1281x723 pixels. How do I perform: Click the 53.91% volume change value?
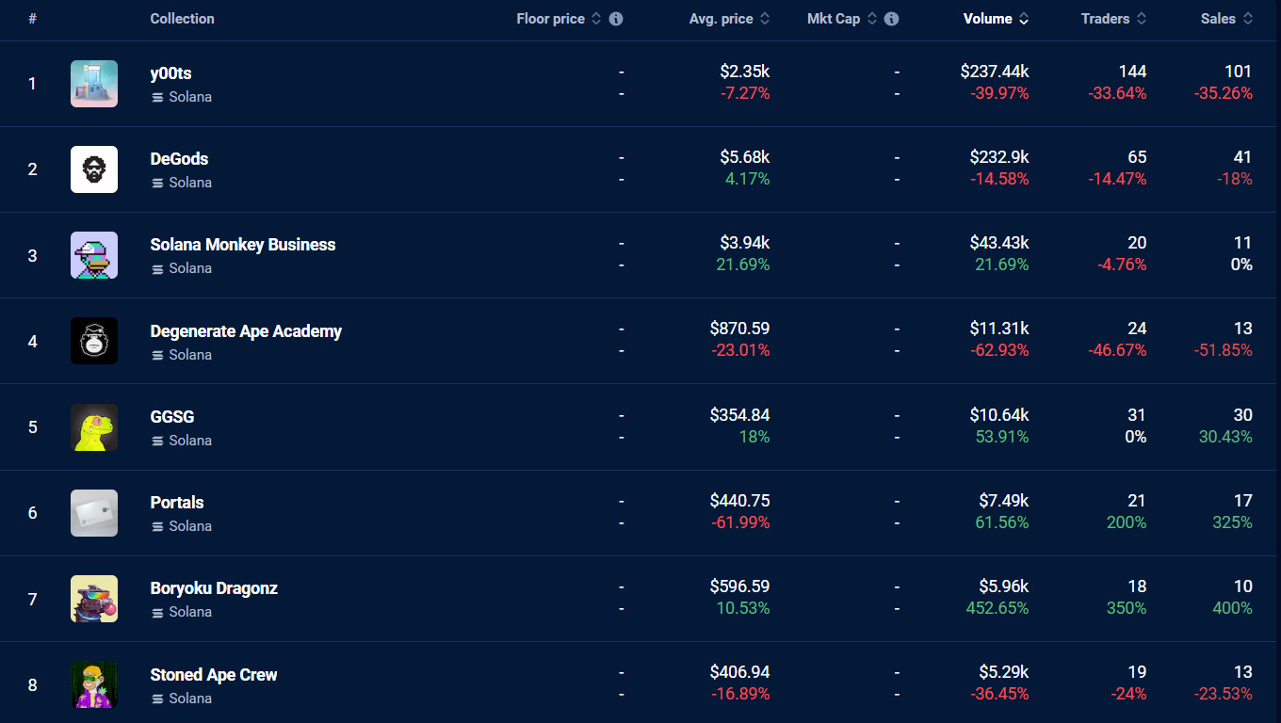[x=1002, y=437]
